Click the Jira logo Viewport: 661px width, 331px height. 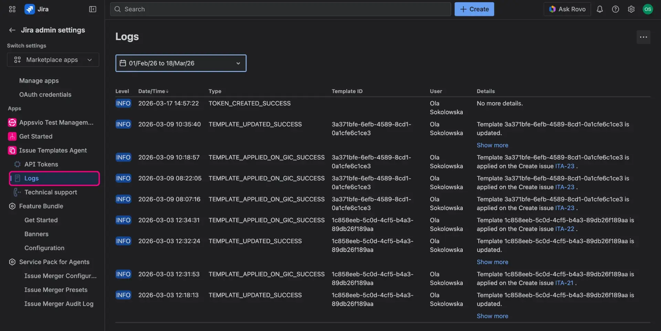pos(30,9)
